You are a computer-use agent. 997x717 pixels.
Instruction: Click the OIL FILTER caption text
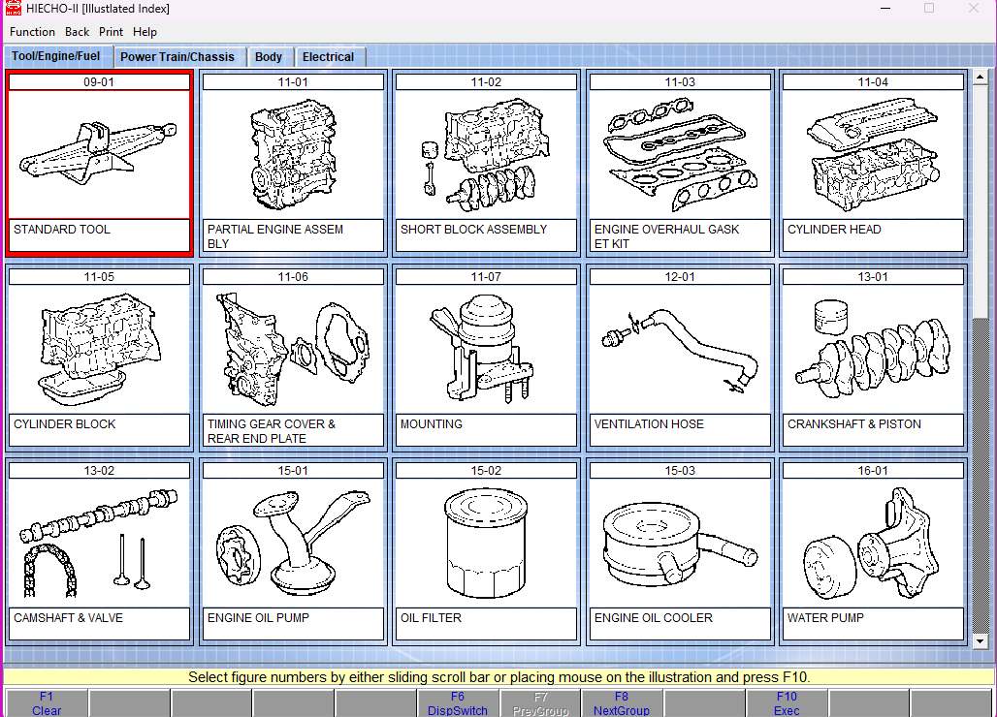(432, 618)
